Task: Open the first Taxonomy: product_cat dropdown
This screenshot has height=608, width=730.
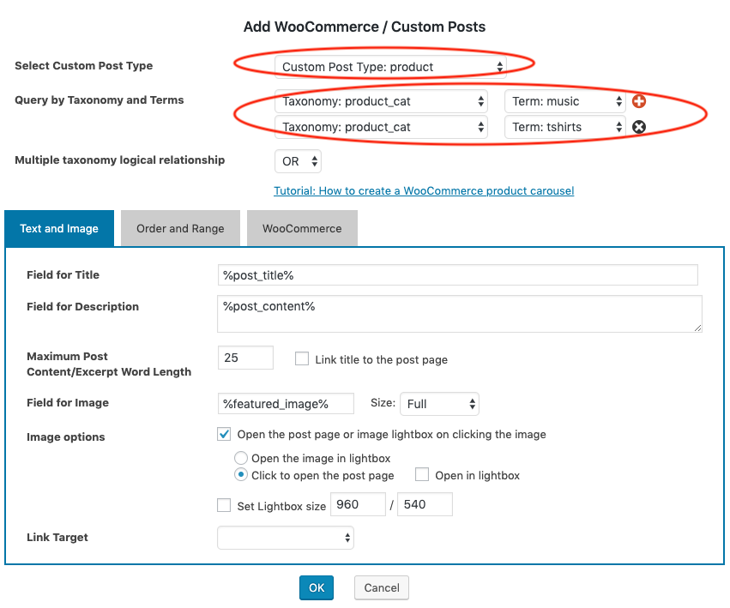Action: point(381,101)
